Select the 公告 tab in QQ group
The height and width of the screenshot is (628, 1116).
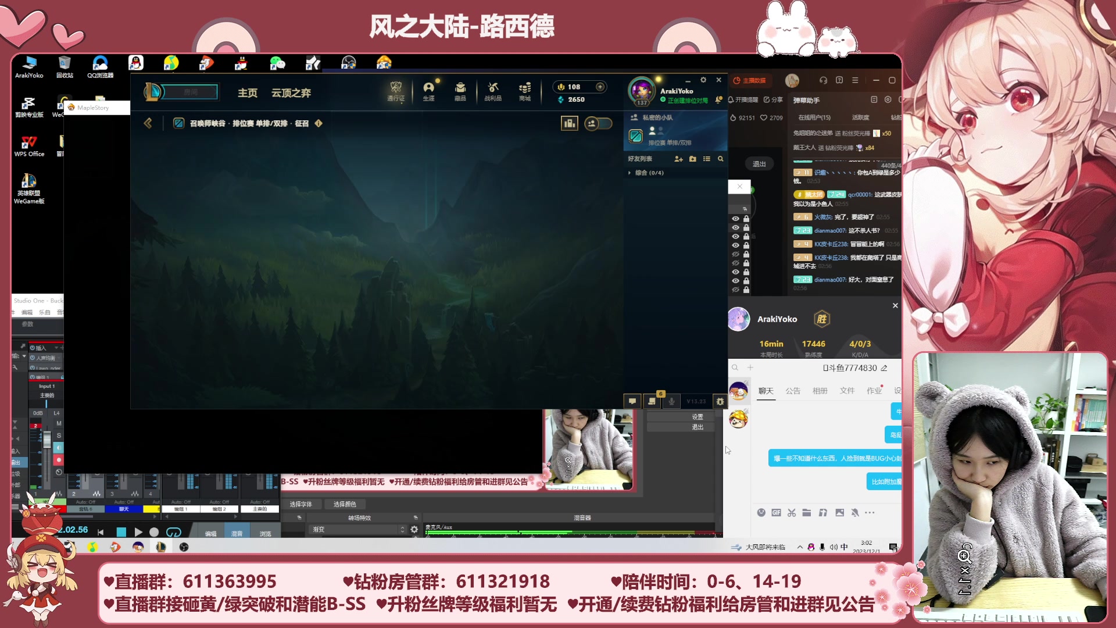pos(793,391)
